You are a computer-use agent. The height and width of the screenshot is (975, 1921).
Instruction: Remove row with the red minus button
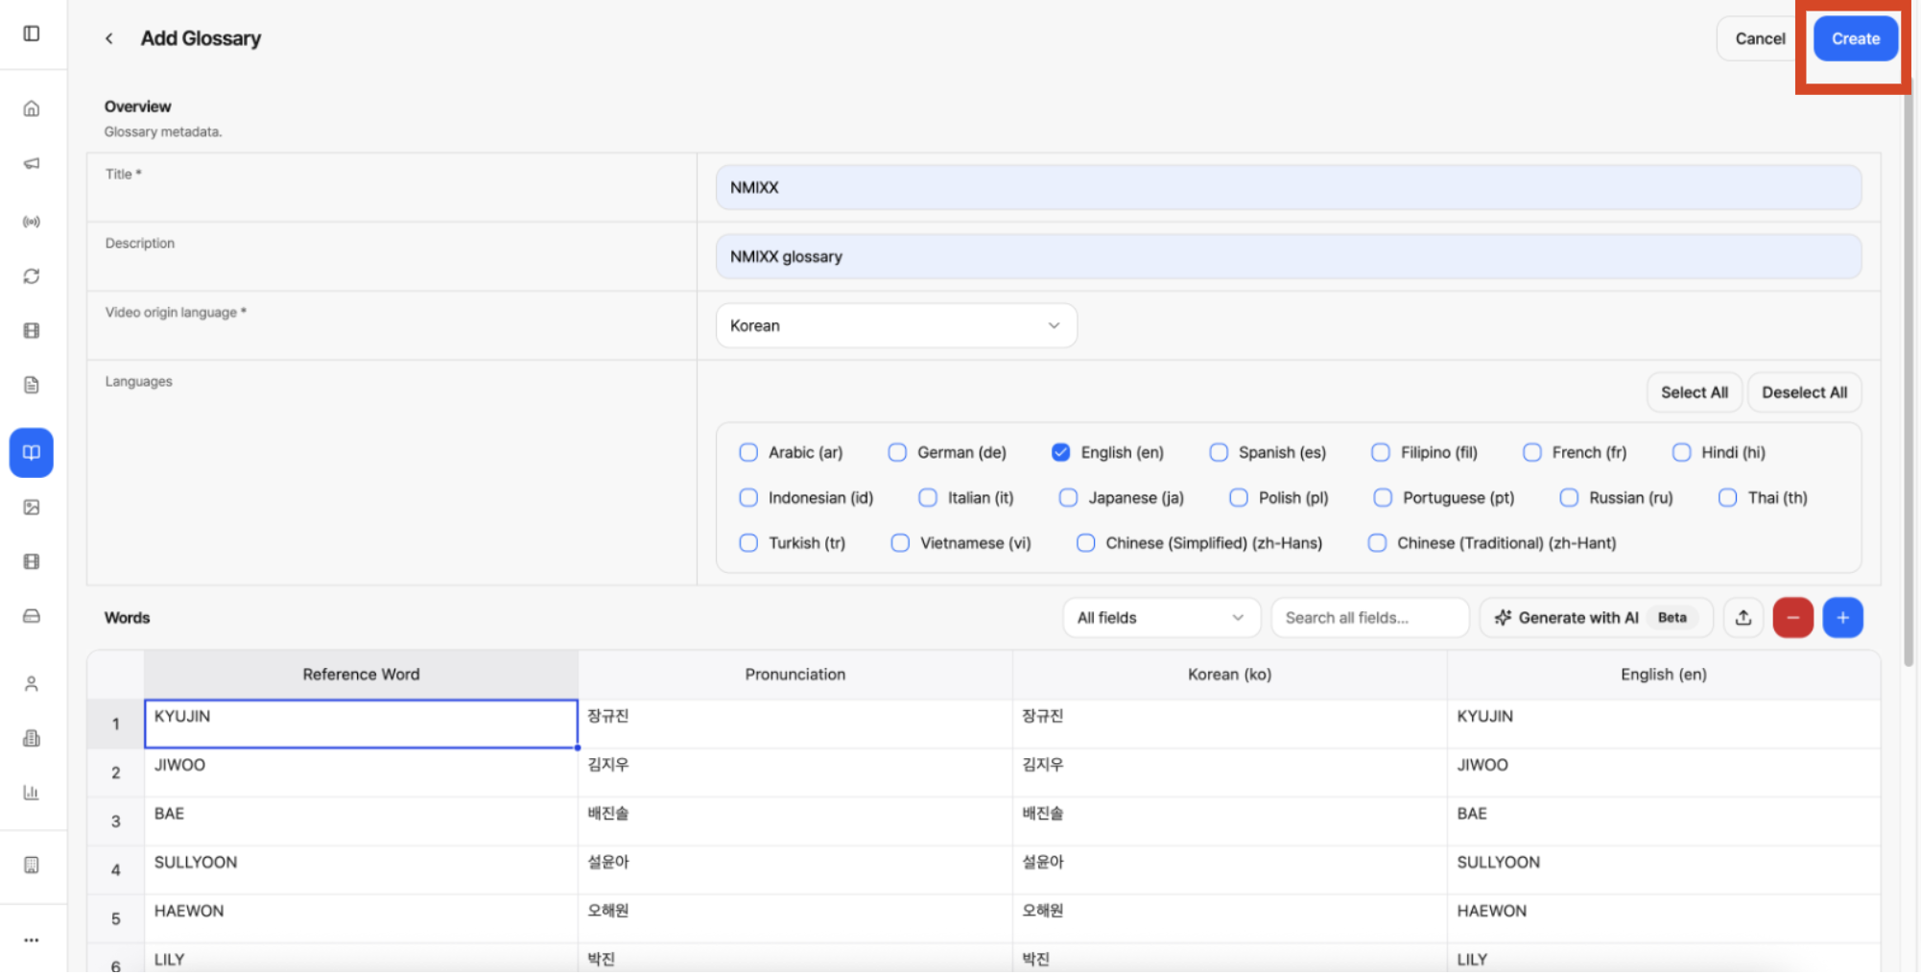click(1792, 617)
